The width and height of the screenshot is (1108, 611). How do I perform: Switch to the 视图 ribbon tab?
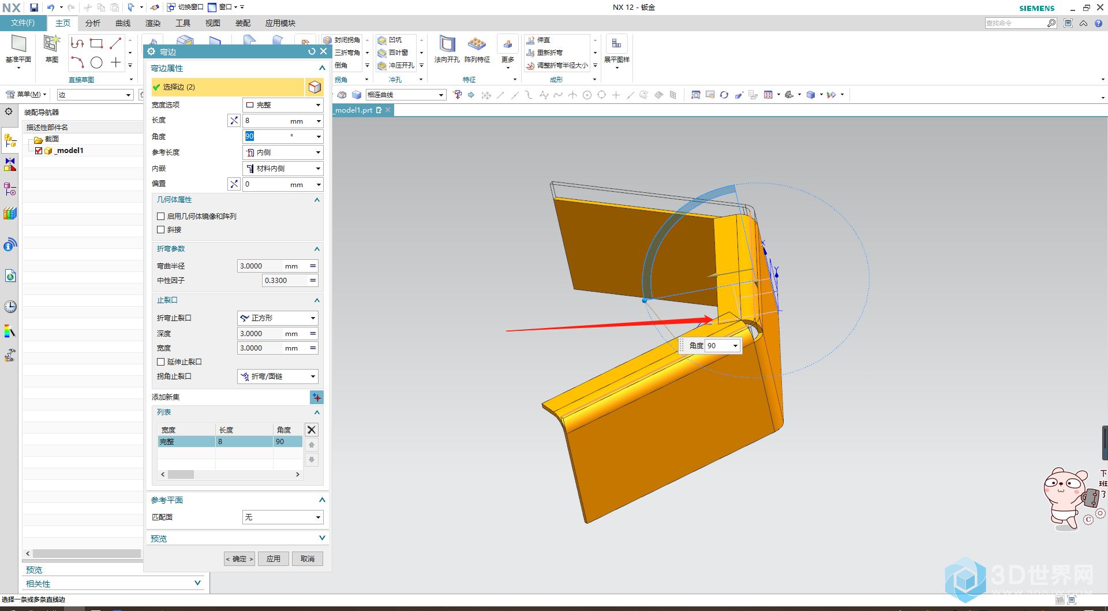(x=213, y=23)
